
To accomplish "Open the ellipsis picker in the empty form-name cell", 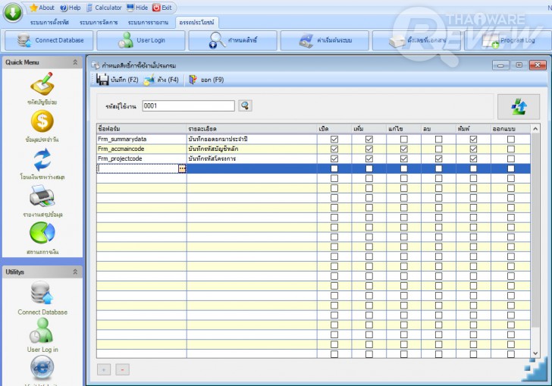I will pyautogui.click(x=182, y=169).
